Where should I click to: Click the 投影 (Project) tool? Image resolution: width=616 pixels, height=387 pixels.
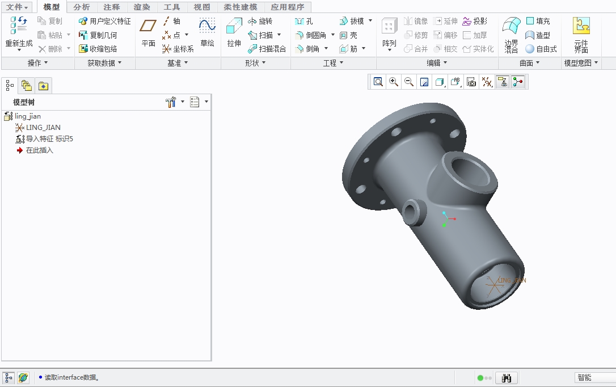coord(475,21)
